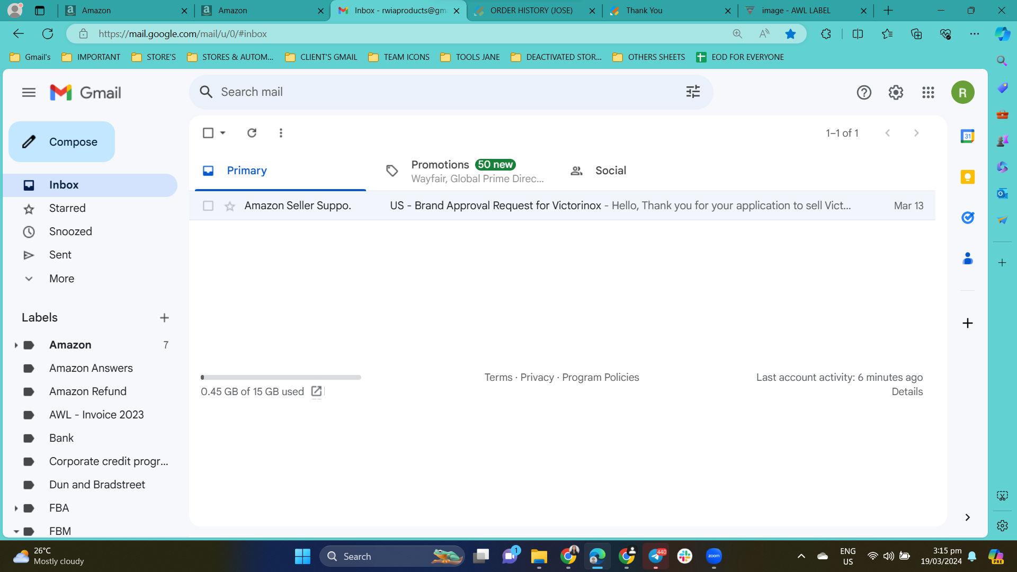Open the Terms link
The height and width of the screenshot is (572, 1017).
pos(498,378)
